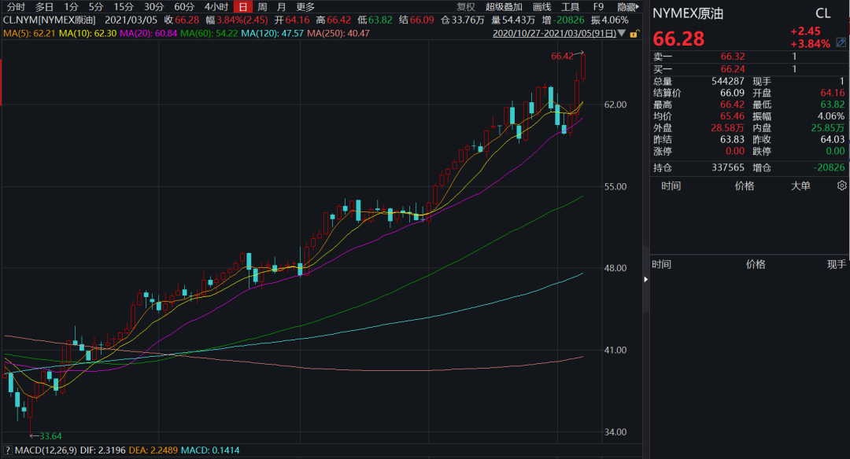
Task: Click the MA(5) indicator label
Action: [25, 34]
